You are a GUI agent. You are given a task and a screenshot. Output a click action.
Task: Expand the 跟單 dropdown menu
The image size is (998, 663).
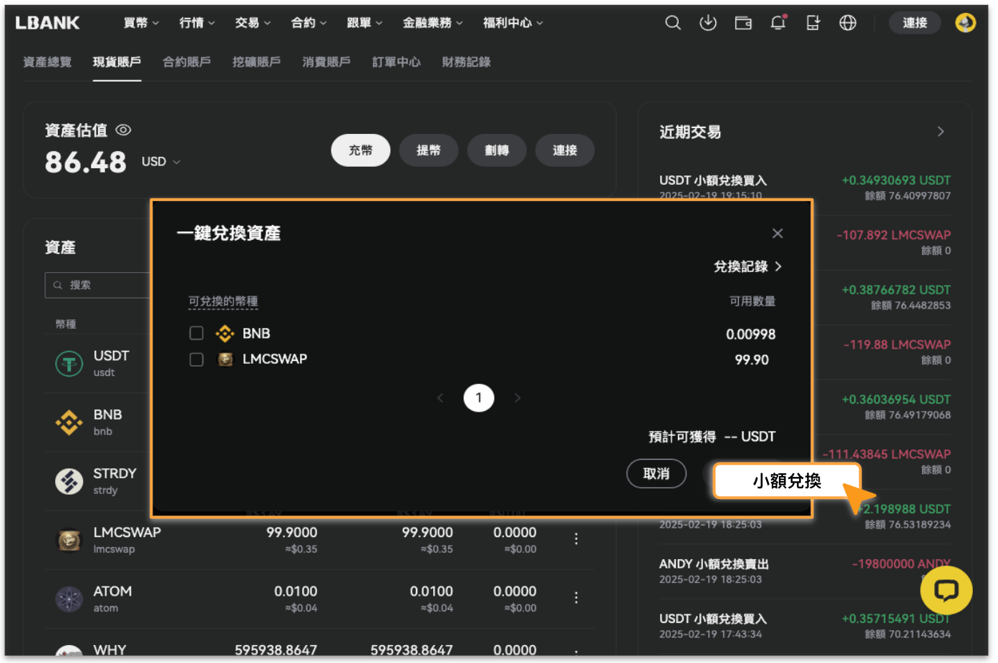pos(364,23)
